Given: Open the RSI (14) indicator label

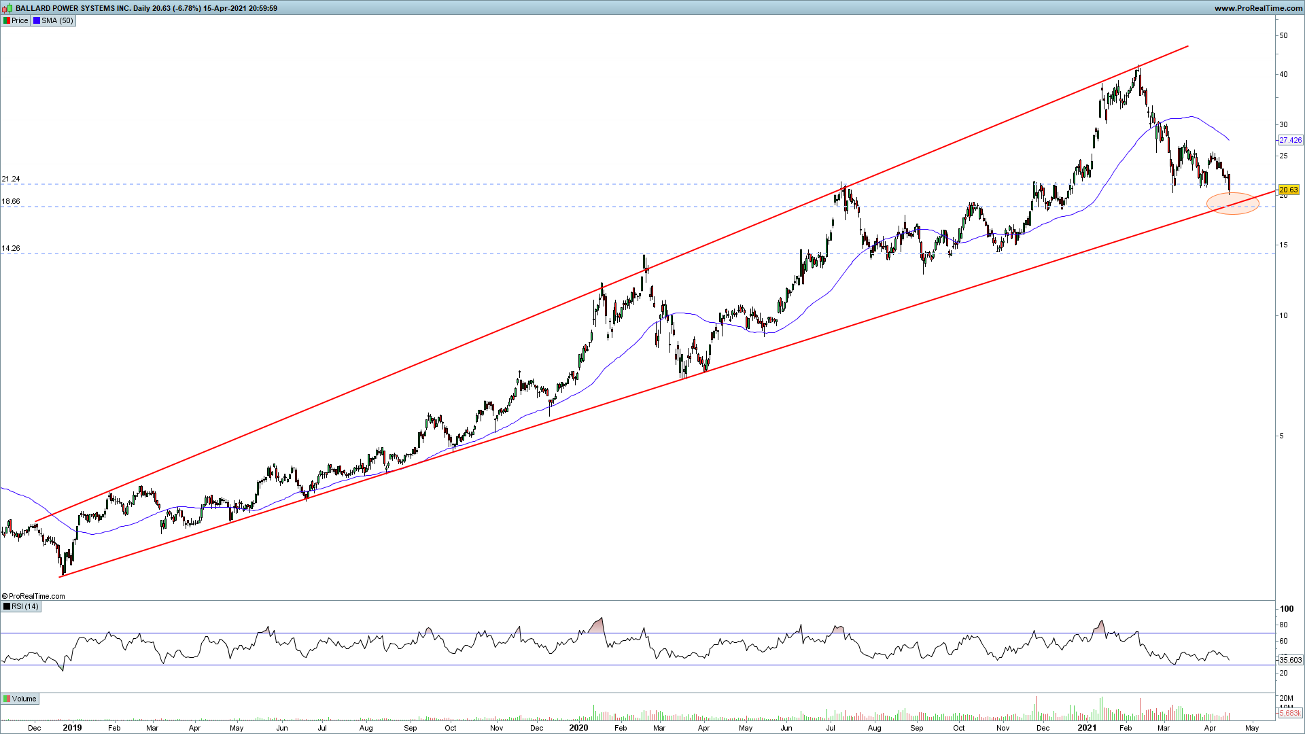Looking at the screenshot, I should point(25,606).
